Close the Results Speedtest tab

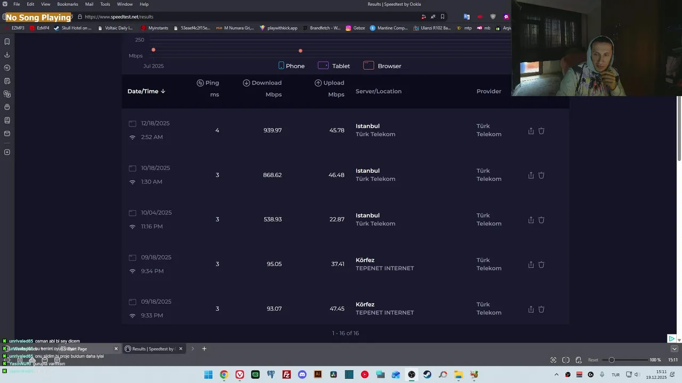click(181, 349)
